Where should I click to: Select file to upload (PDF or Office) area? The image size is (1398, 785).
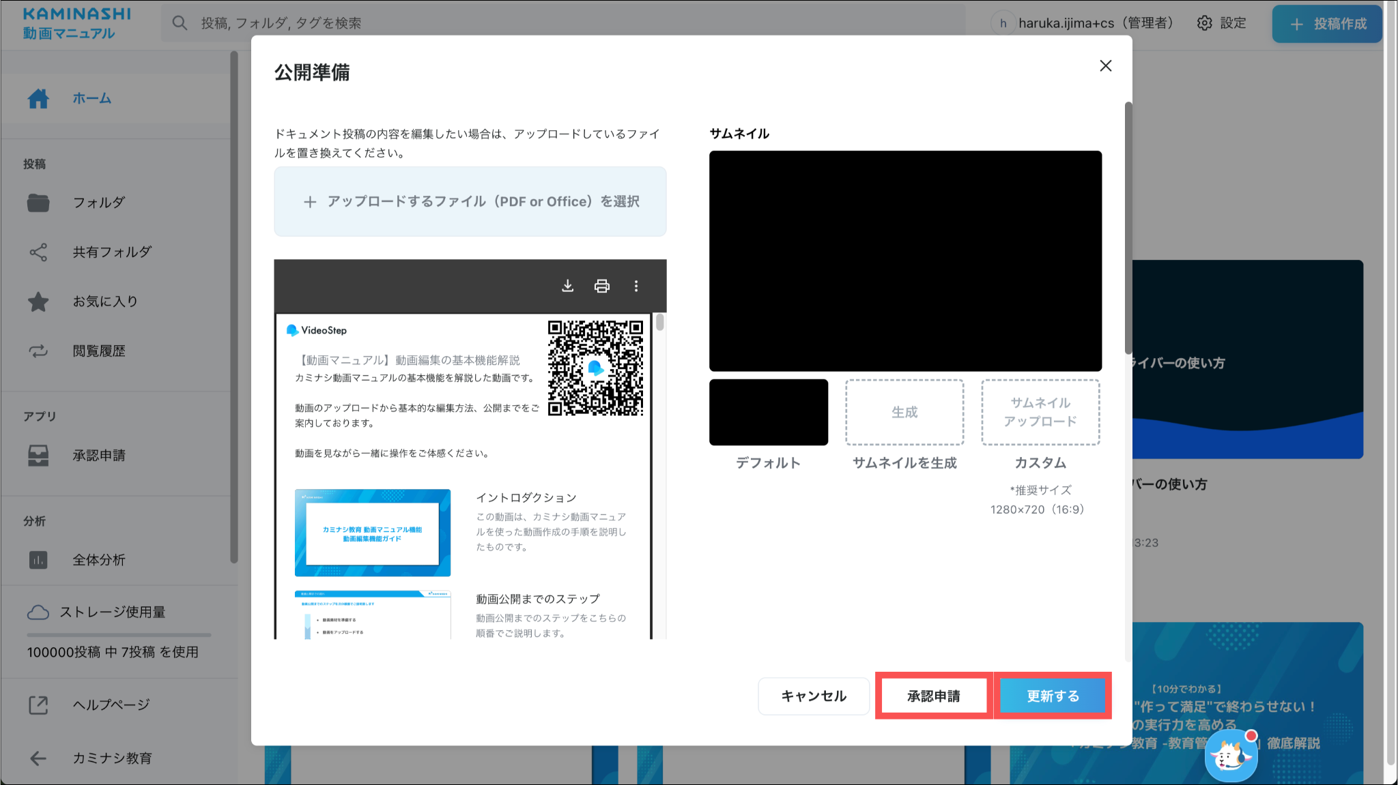coord(470,202)
